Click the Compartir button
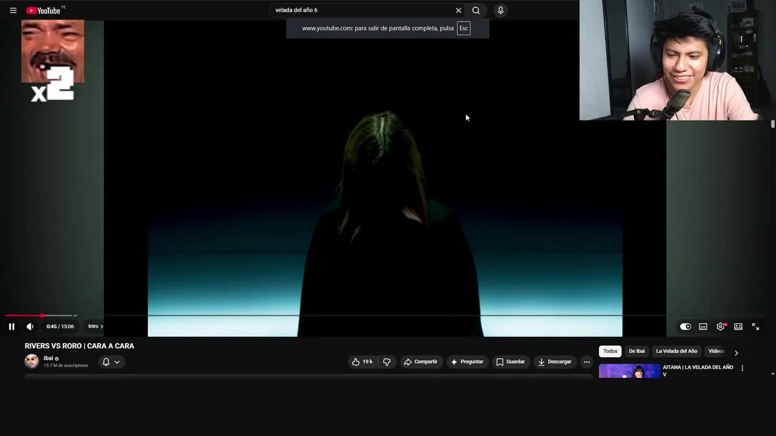776x436 pixels. (x=421, y=362)
